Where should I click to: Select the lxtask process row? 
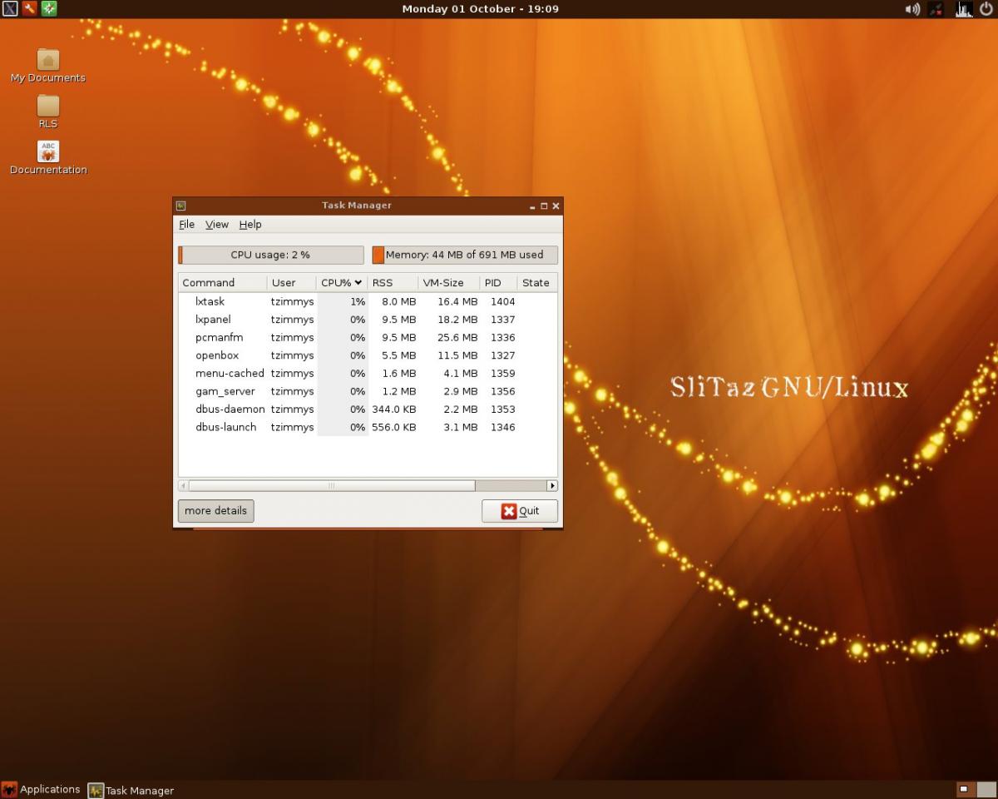368,302
